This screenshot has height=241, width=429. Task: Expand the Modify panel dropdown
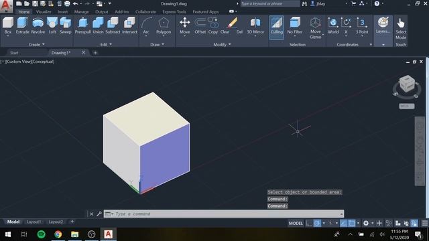(222, 44)
